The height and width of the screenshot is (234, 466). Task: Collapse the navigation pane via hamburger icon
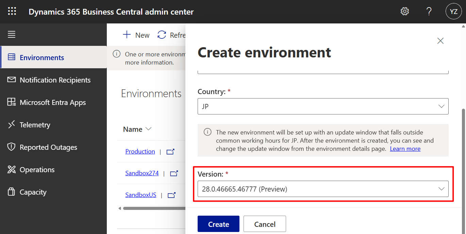point(11,34)
